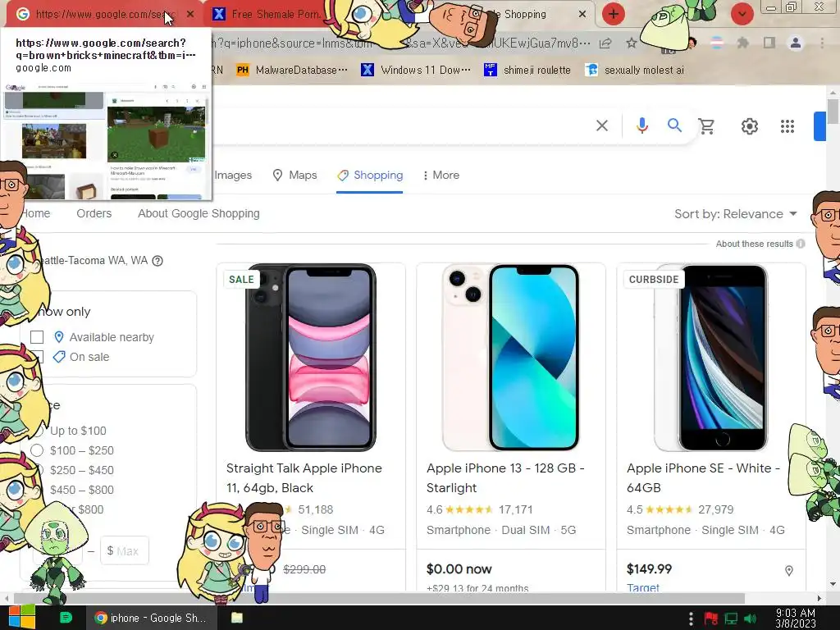
Task: Open About Google Shopping link
Action: tap(199, 213)
